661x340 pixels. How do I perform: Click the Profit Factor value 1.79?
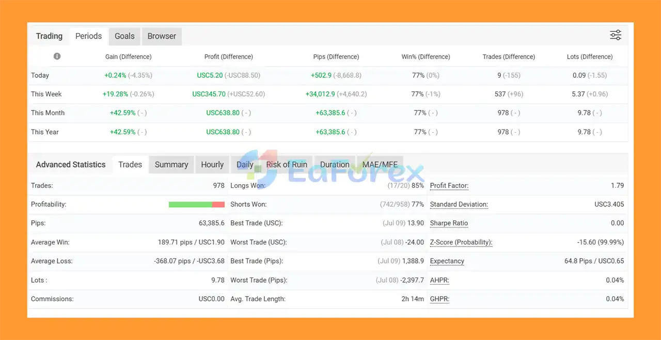(617, 186)
